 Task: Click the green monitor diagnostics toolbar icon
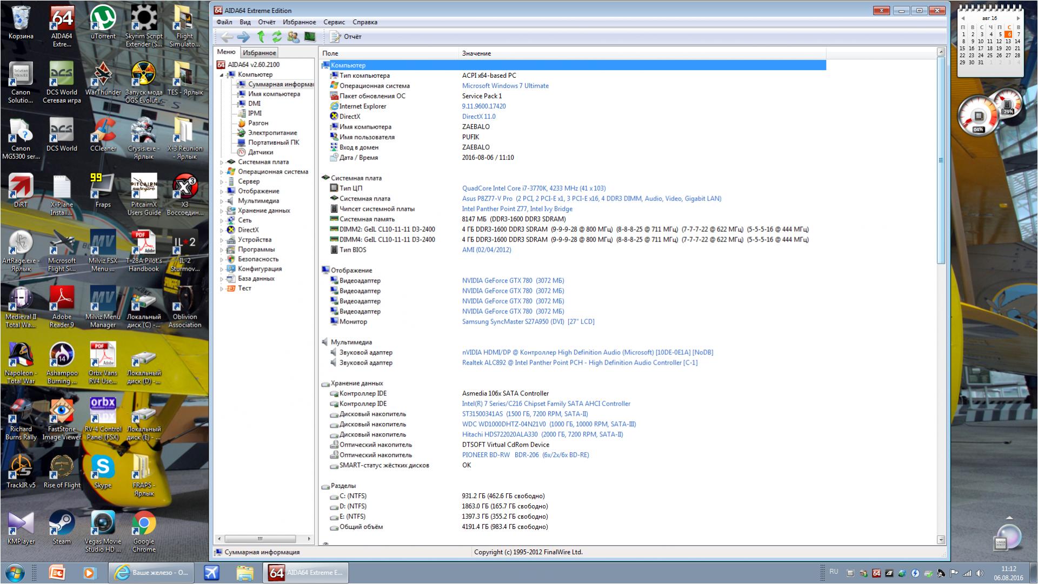coord(310,37)
